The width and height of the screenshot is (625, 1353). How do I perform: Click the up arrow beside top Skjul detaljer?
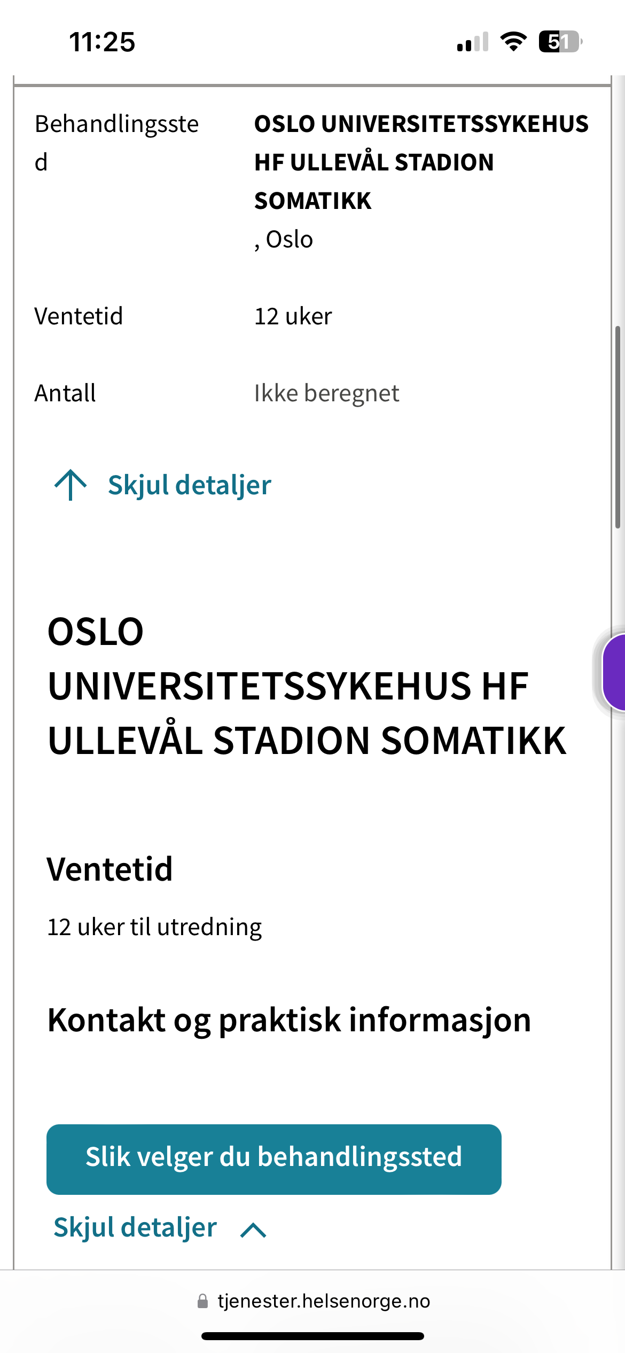coord(70,485)
